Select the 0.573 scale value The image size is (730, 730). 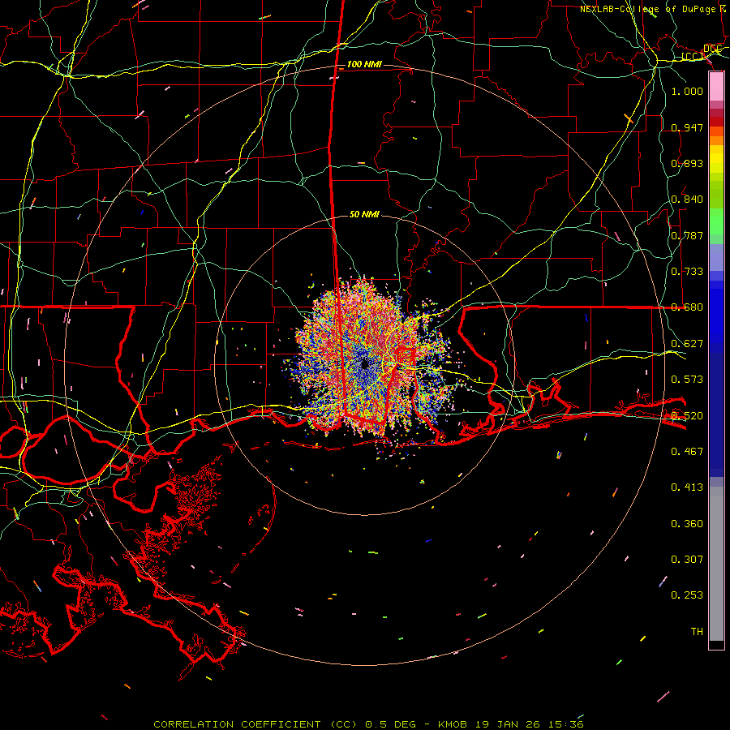click(687, 380)
